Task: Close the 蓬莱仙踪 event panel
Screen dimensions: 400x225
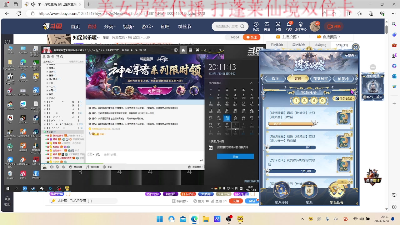Action: (x=355, y=47)
